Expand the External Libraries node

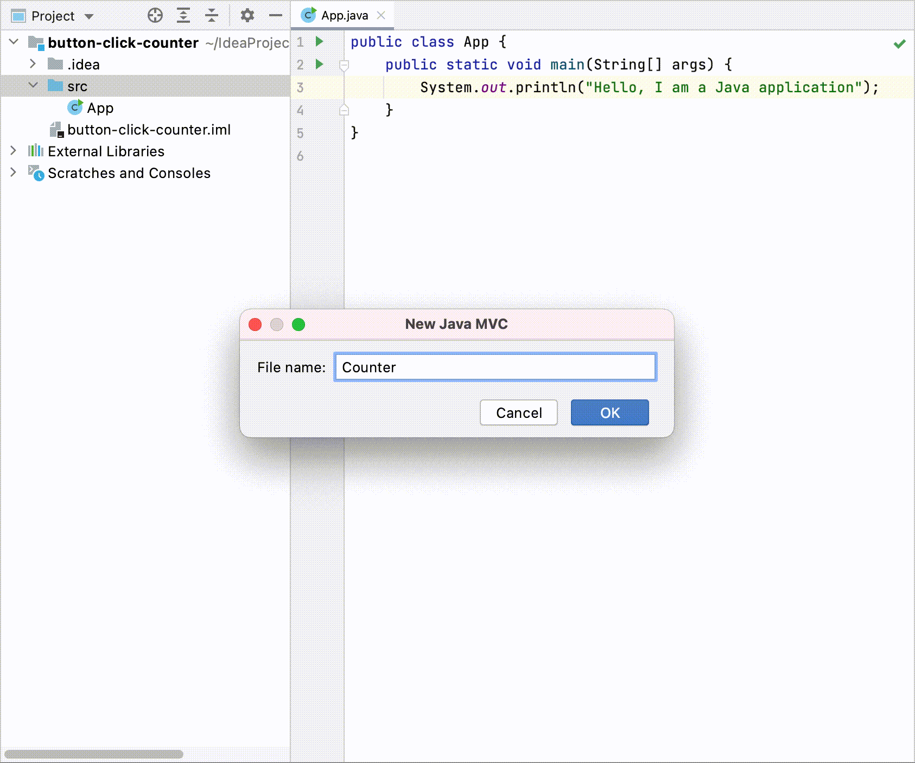click(12, 151)
